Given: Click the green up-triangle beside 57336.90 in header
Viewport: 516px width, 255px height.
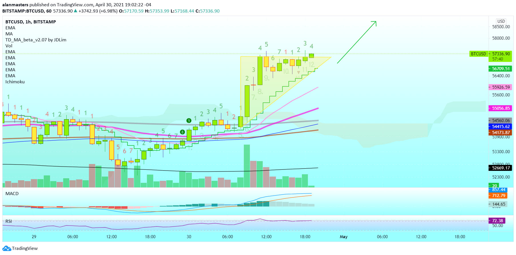Looking at the screenshot, I should pyautogui.click(x=75, y=11).
